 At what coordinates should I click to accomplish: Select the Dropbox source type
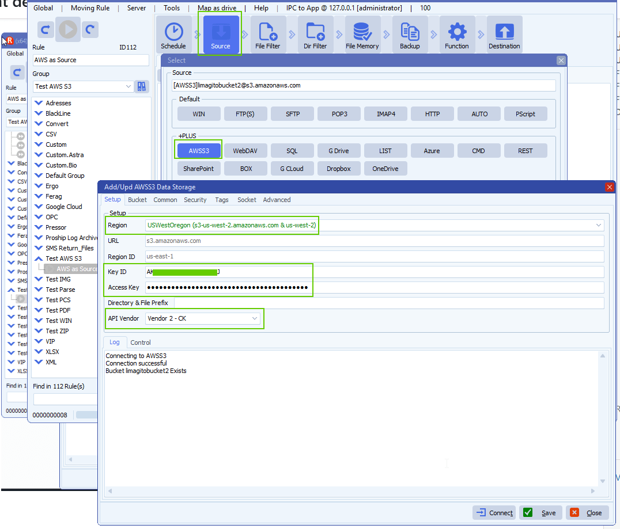pos(338,169)
